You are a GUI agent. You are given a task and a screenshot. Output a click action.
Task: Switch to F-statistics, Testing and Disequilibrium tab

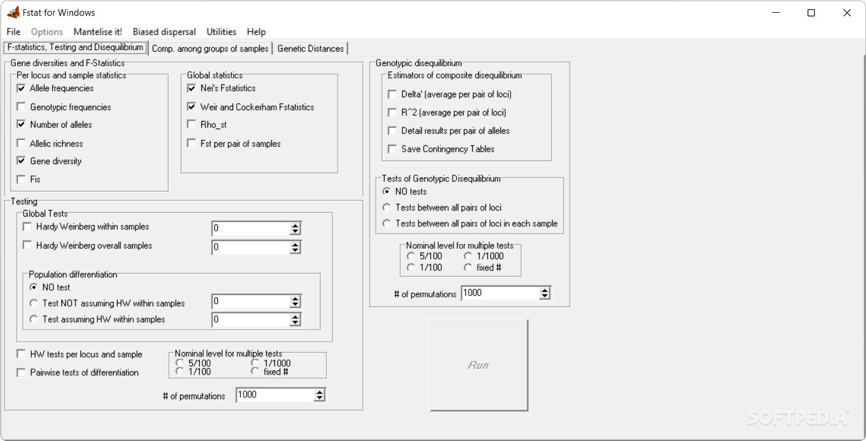tap(75, 47)
